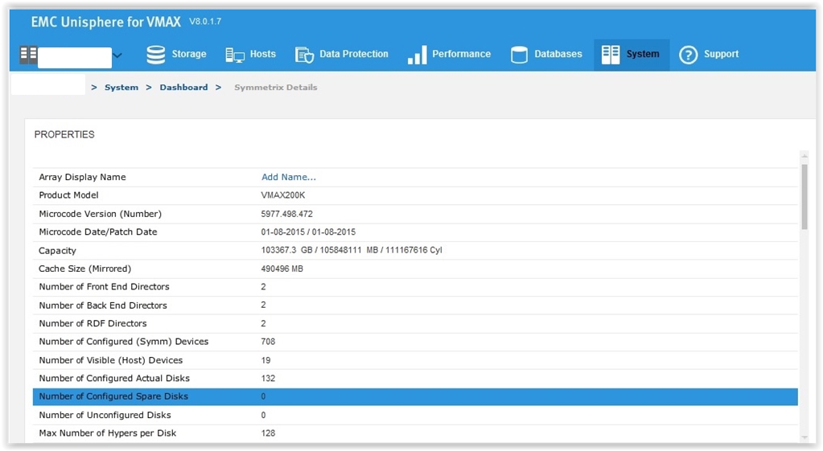Open the System menu

coord(632,55)
